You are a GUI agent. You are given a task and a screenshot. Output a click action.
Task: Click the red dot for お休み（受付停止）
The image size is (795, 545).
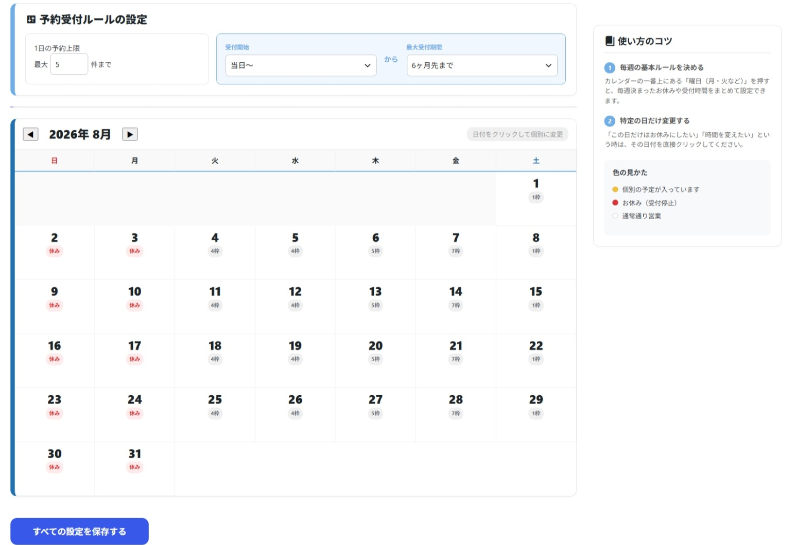615,203
